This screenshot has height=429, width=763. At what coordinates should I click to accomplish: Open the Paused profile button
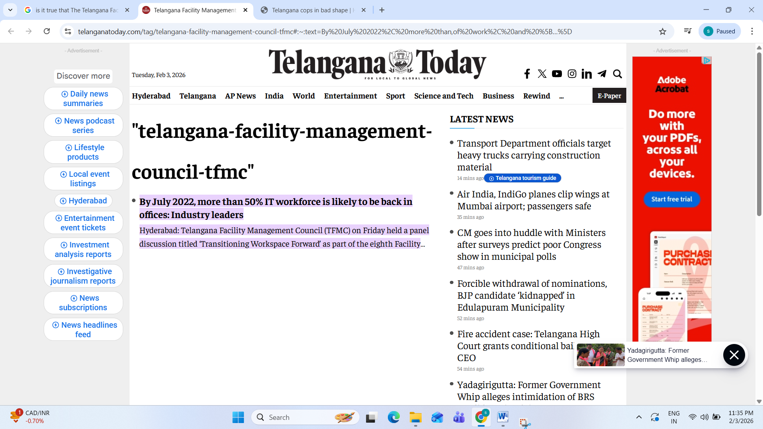720,31
